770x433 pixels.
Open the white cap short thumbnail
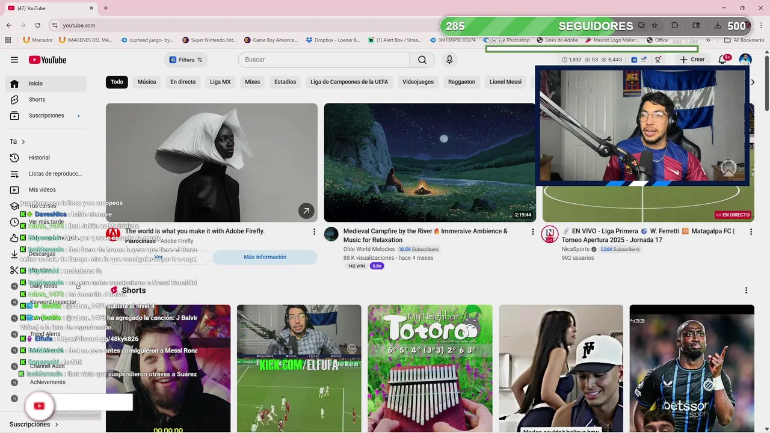(x=561, y=368)
